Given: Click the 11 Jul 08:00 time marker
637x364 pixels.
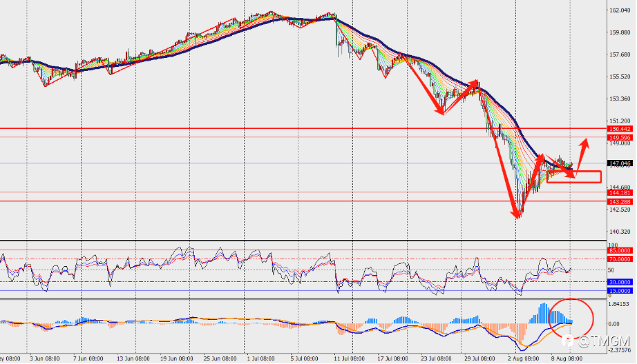Looking at the screenshot, I should pos(350,358).
